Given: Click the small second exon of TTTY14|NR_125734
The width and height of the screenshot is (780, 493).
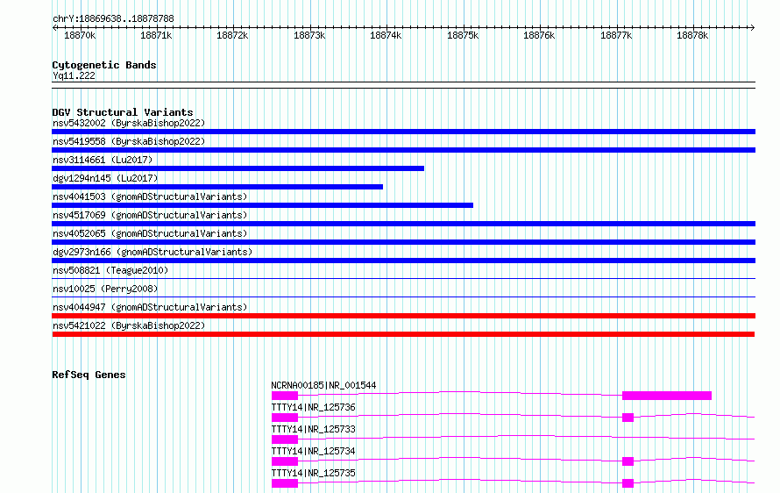Looking at the screenshot, I should click(x=628, y=461).
